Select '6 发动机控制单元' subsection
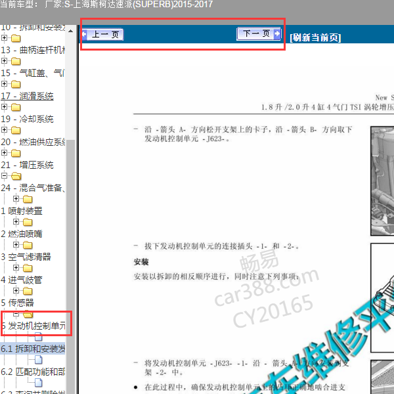Viewport: 394px width, 394px height. [33, 326]
